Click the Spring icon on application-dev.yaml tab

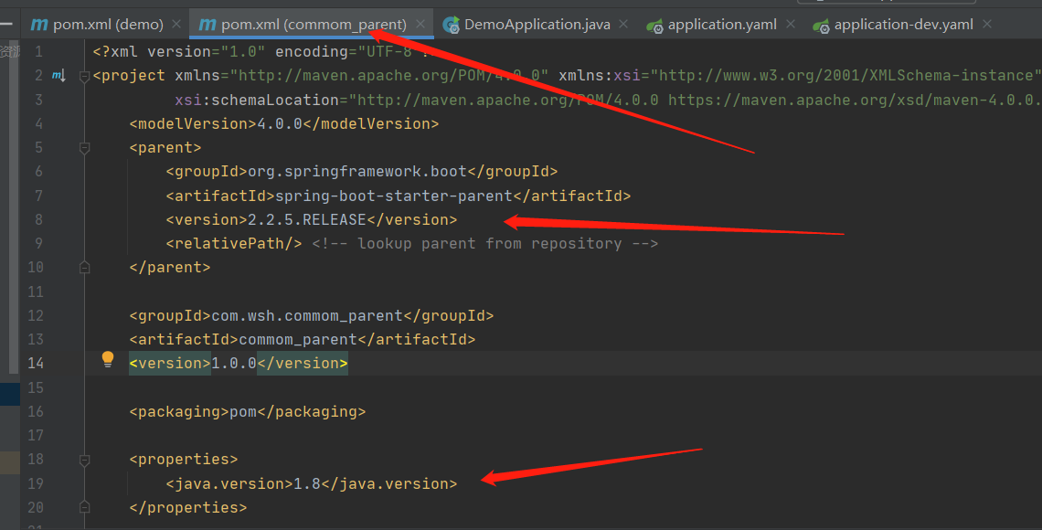821,26
